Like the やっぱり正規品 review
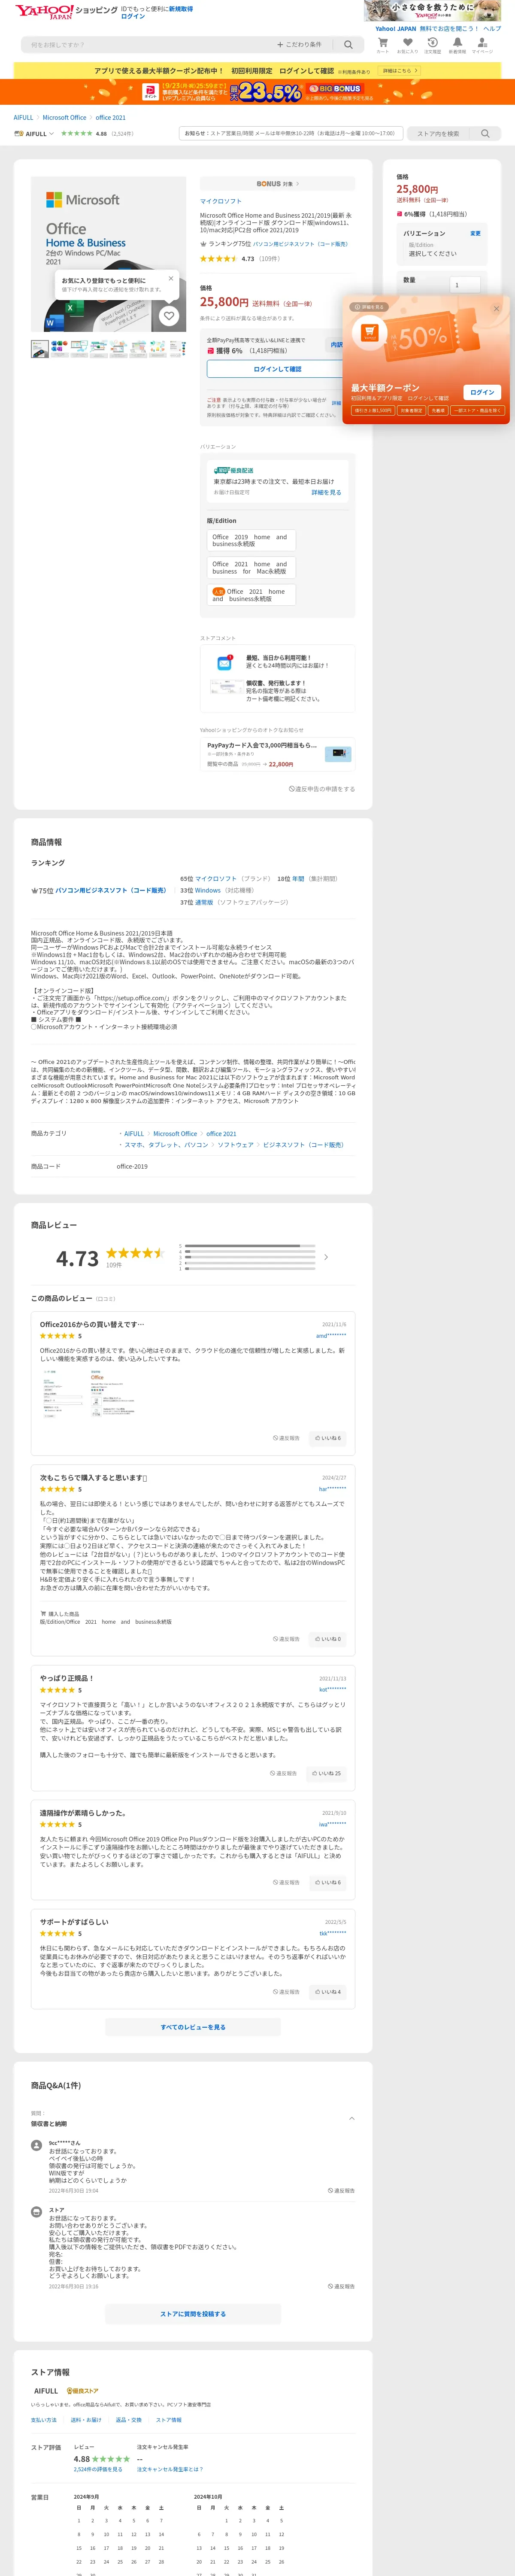Image resolution: width=515 pixels, height=2576 pixels. pyautogui.click(x=326, y=1773)
